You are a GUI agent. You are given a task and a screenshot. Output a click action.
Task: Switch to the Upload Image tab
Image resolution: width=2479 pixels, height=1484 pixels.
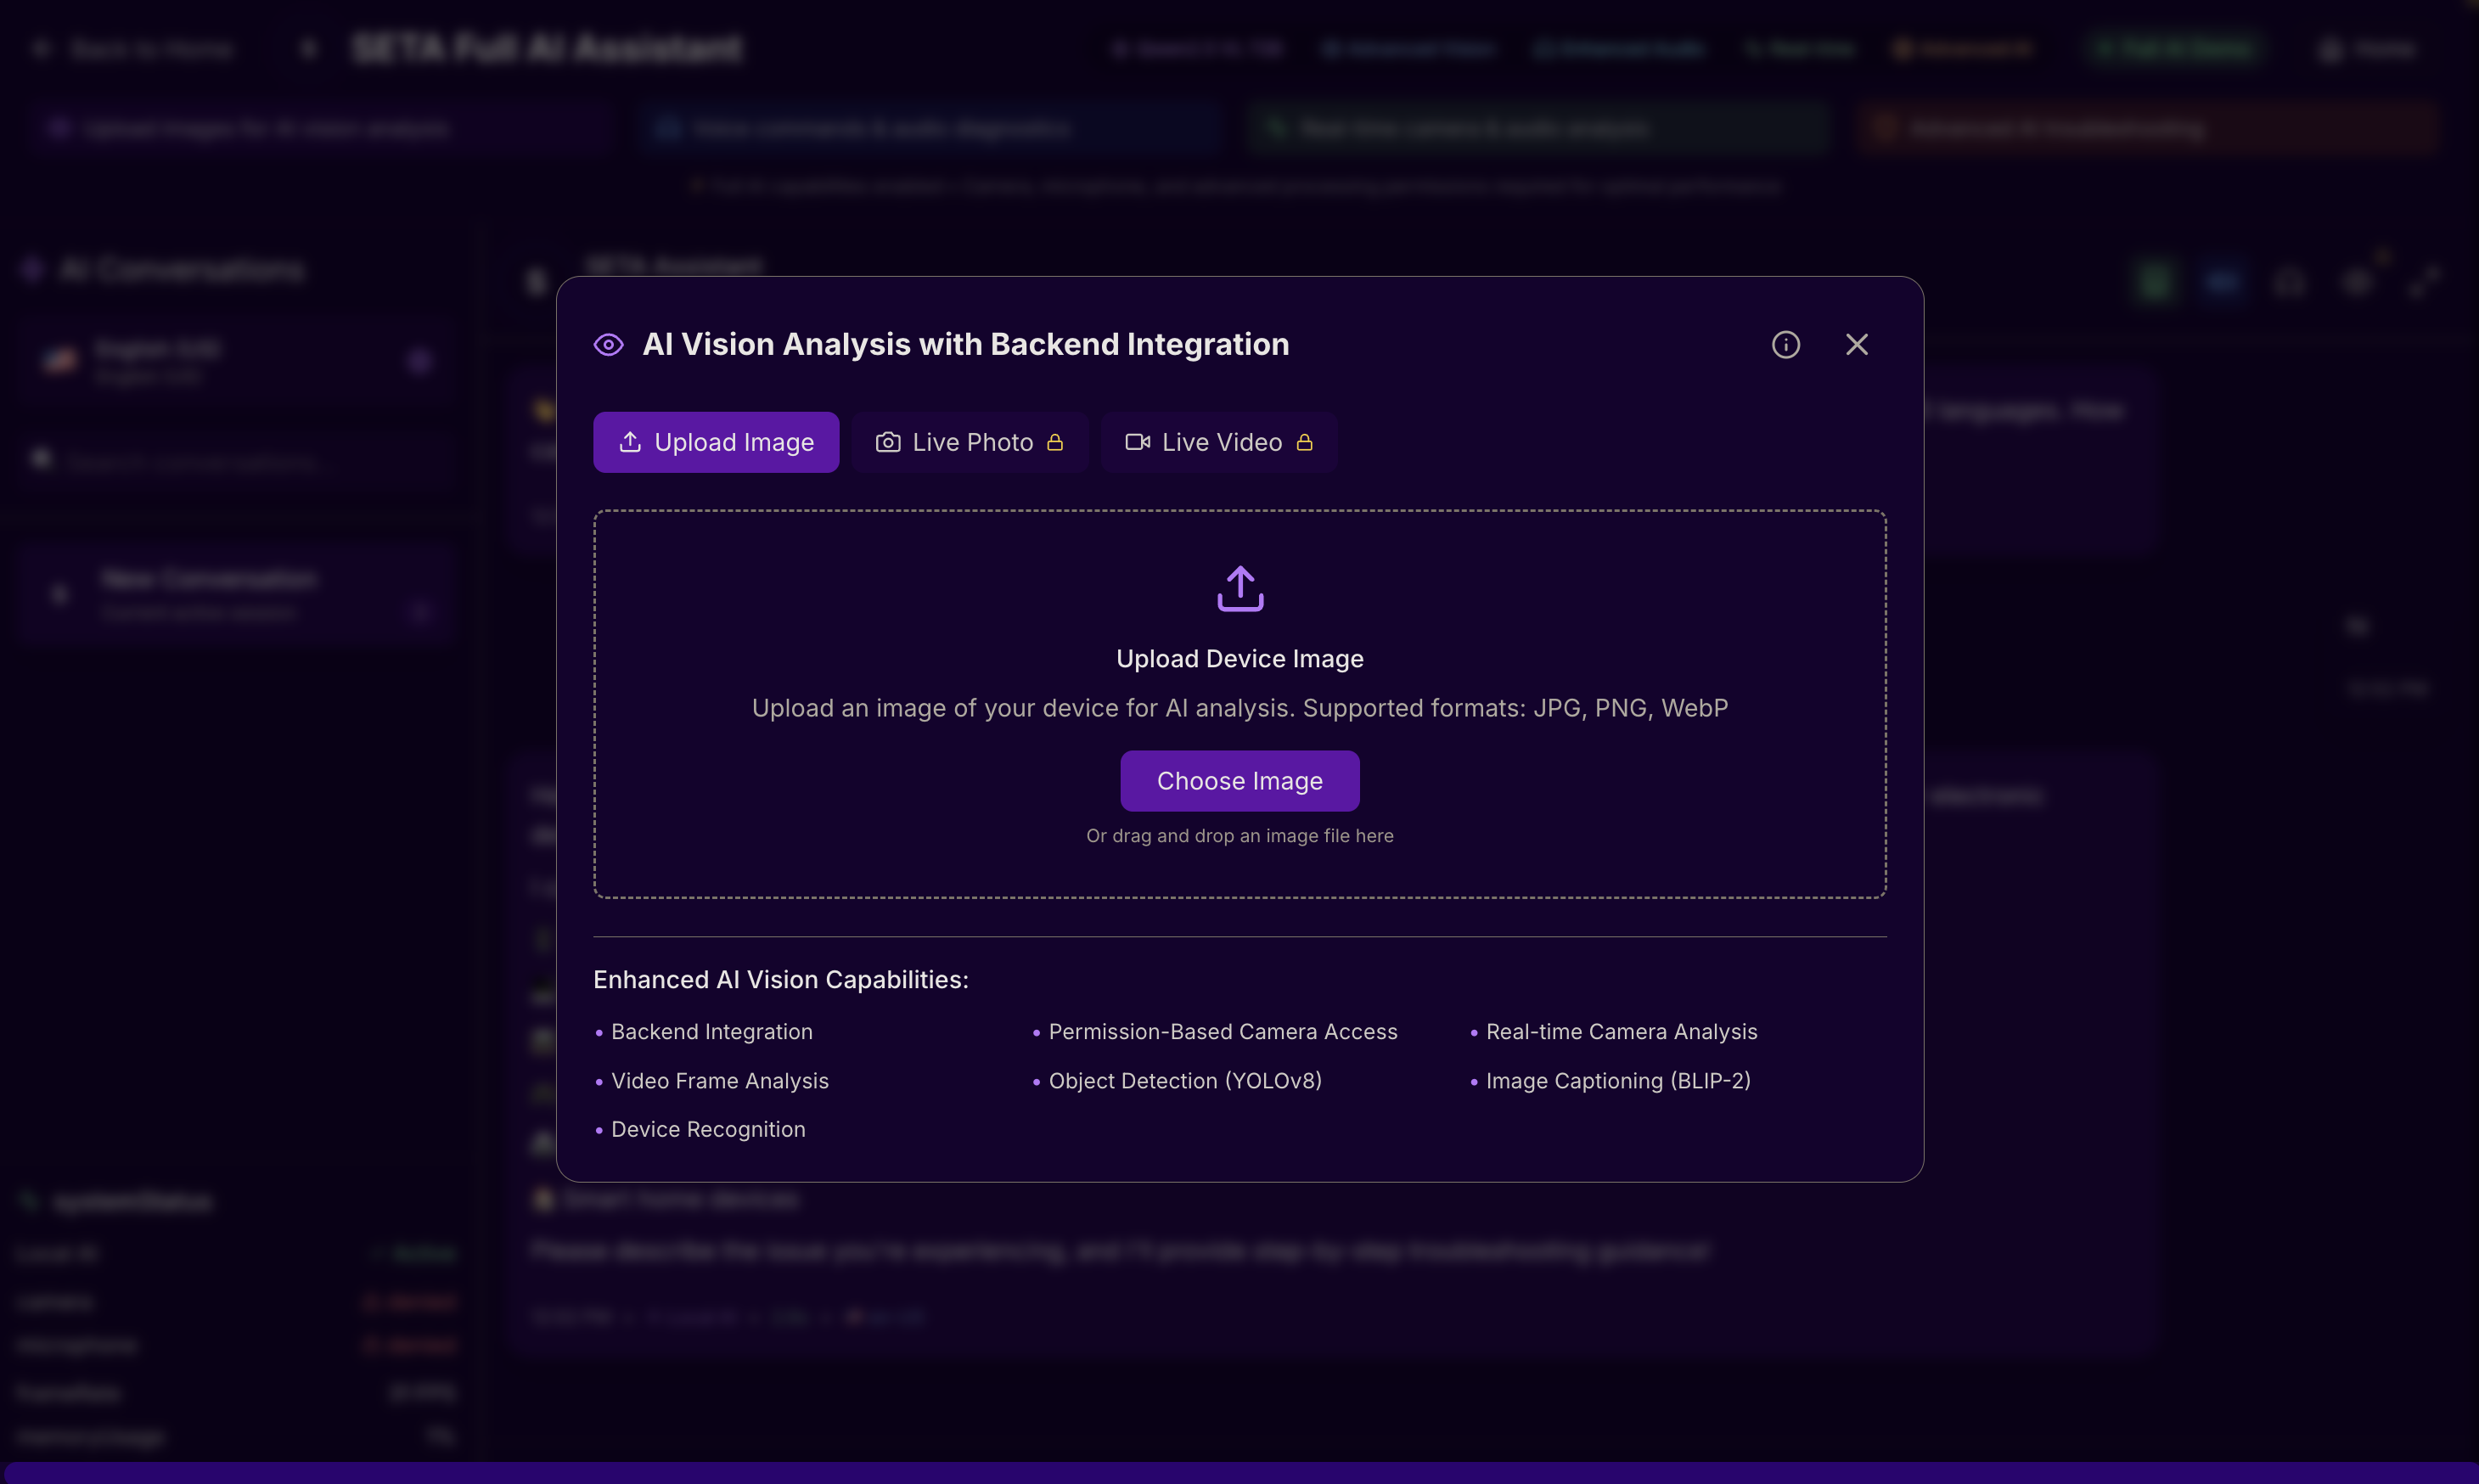716,442
